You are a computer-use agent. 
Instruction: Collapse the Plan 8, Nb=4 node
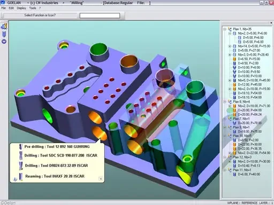[225, 101]
